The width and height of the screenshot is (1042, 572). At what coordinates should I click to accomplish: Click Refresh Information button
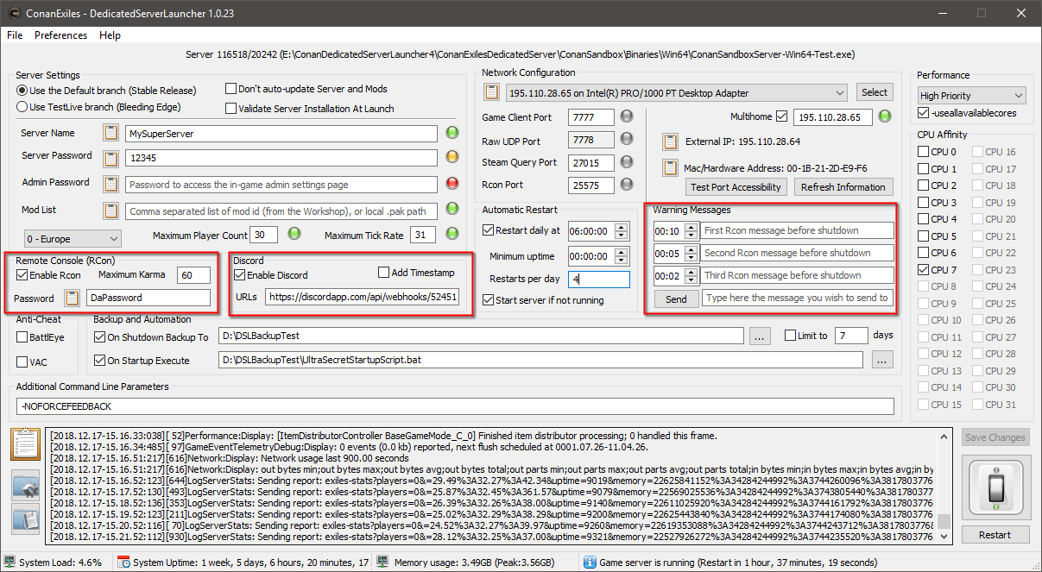point(843,187)
